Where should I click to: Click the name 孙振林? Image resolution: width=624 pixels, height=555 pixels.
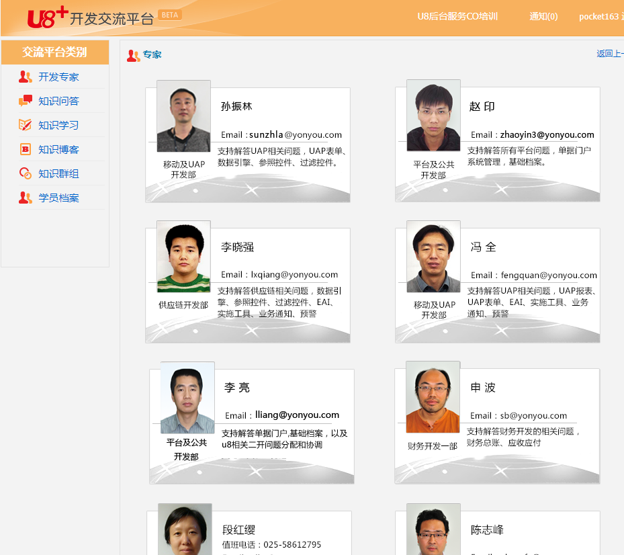click(x=236, y=106)
